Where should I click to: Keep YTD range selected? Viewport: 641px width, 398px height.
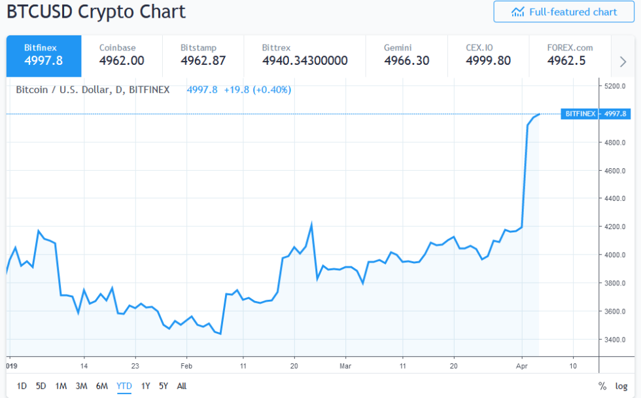click(124, 386)
